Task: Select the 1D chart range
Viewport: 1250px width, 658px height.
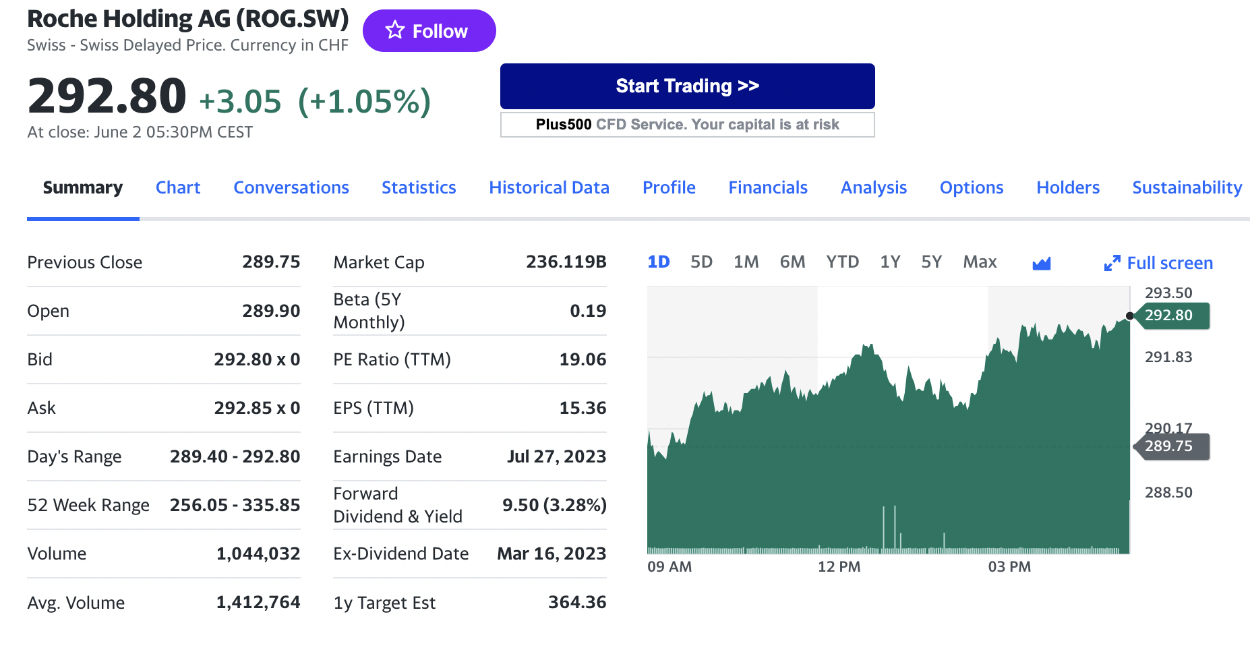Action: click(659, 262)
